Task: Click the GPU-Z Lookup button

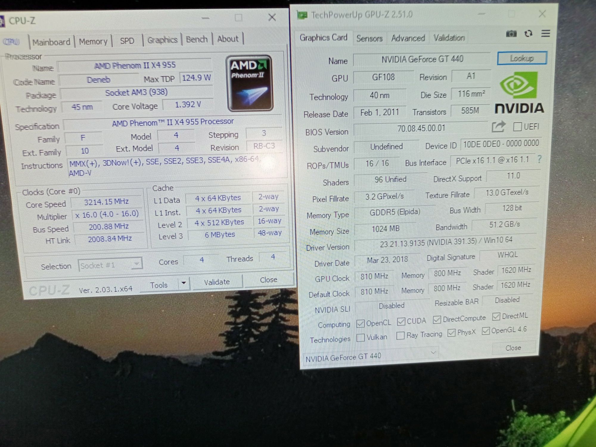Action: coord(522,58)
